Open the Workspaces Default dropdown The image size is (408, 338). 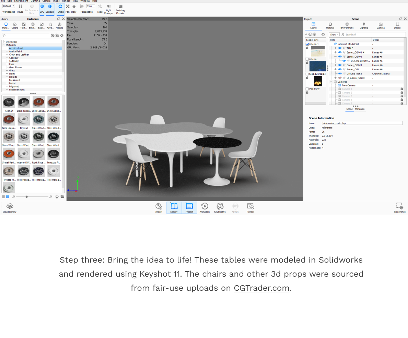pos(9,6)
